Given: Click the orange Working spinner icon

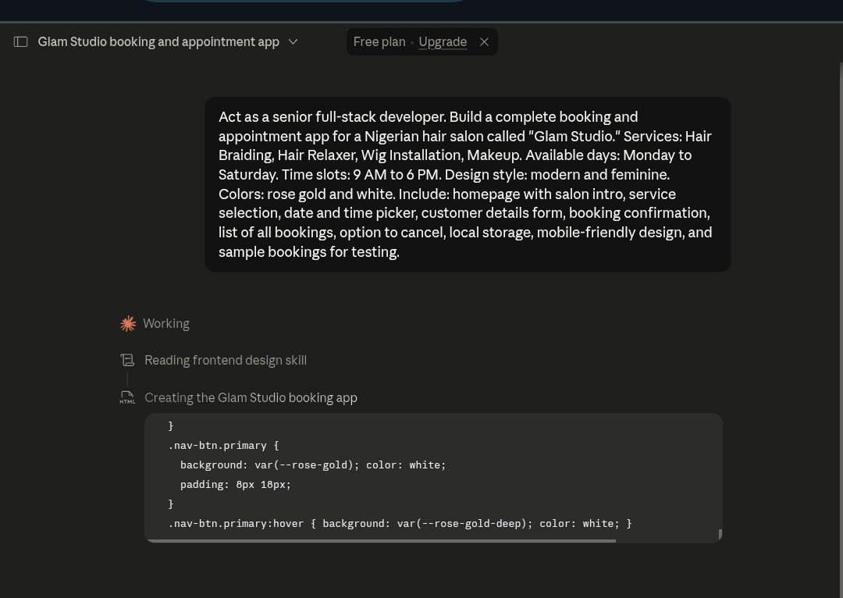Looking at the screenshot, I should coord(128,324).
